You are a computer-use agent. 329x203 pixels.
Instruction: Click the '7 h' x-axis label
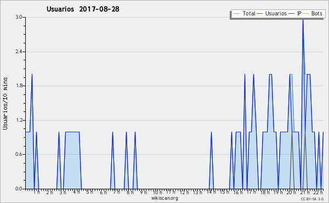[x=117, y=192]
